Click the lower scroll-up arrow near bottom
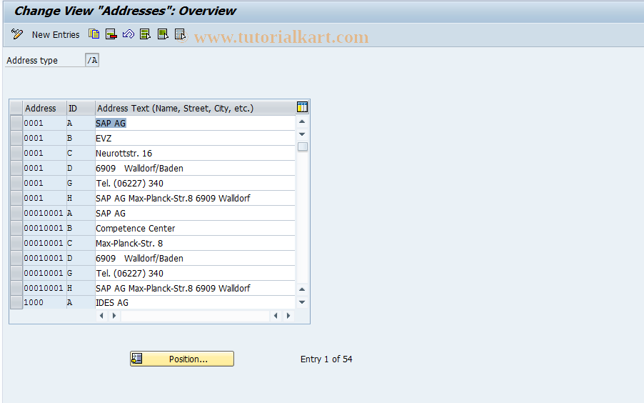 pyautogui.click(x=302, y=289)
